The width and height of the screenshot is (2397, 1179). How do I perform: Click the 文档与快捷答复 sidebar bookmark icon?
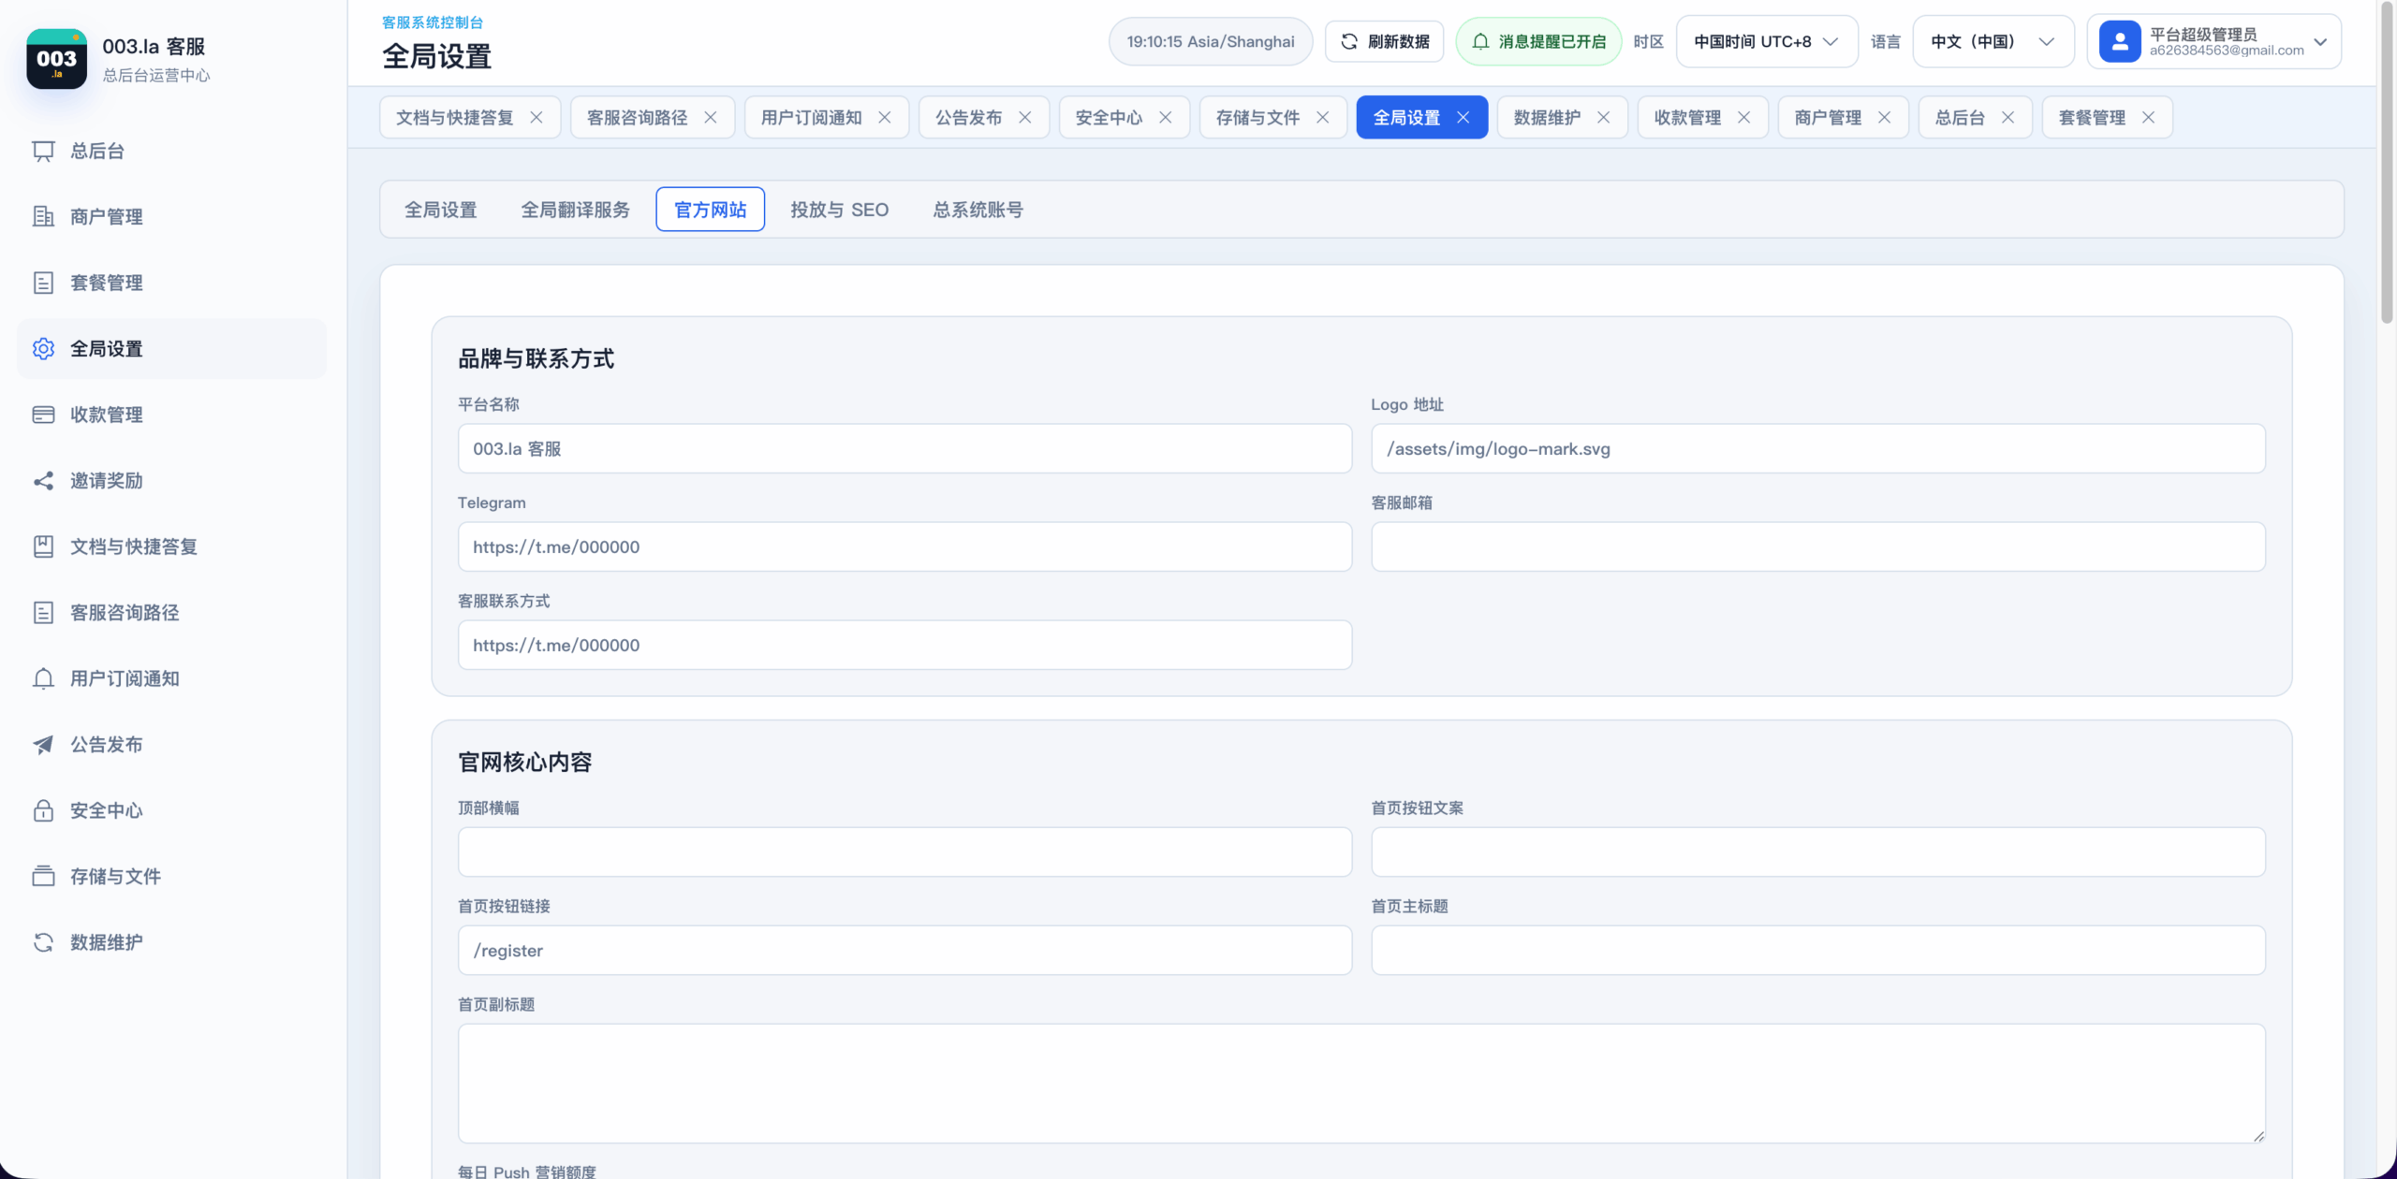(x=43, y=546)
